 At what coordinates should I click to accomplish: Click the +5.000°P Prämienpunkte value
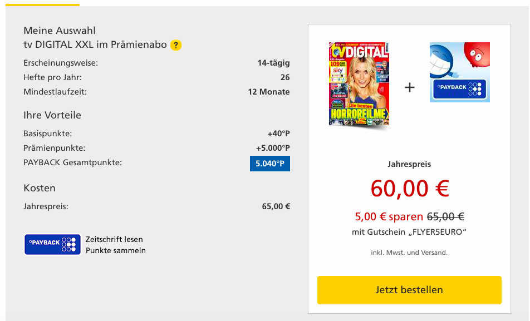coord(273,148)
